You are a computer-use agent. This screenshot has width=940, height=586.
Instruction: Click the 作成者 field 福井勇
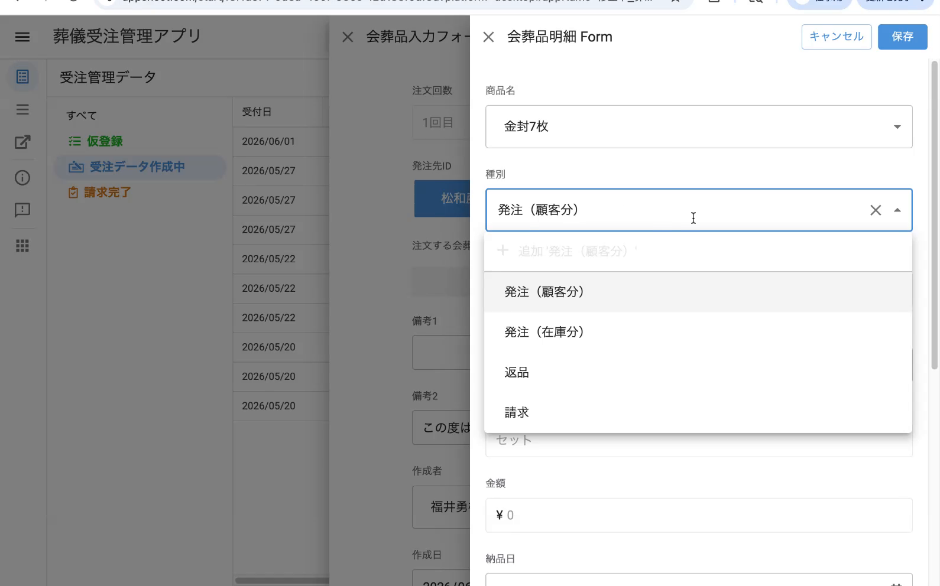click(x=442, y=507)
